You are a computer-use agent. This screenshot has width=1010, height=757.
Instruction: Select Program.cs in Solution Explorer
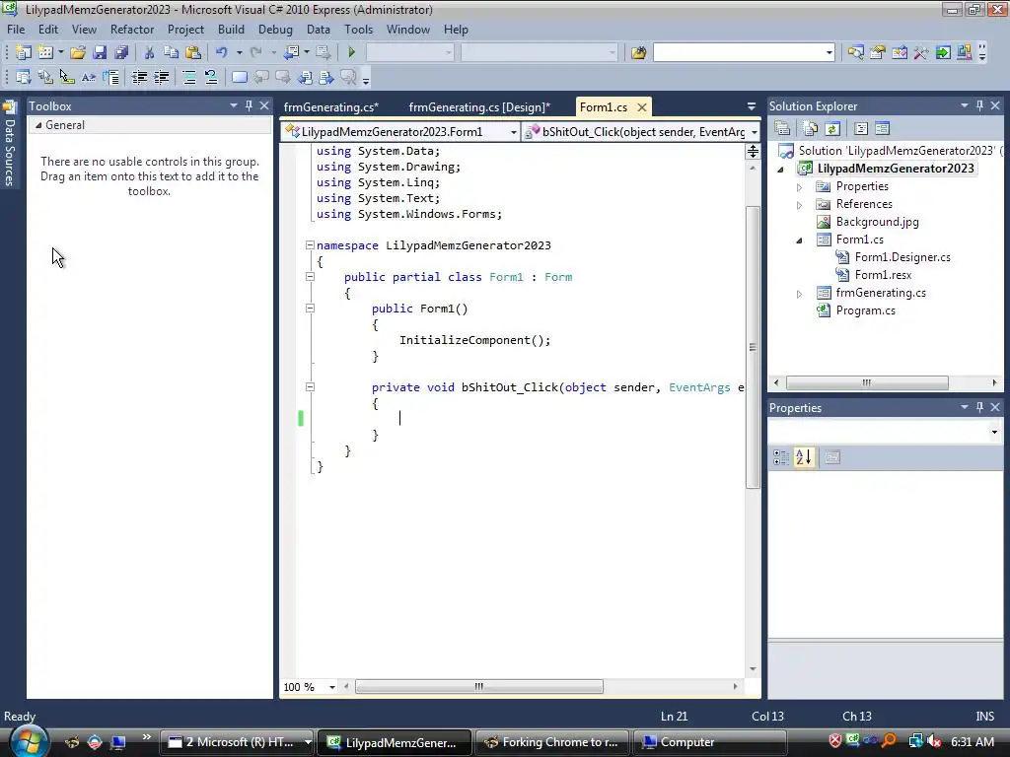point(866,310)
